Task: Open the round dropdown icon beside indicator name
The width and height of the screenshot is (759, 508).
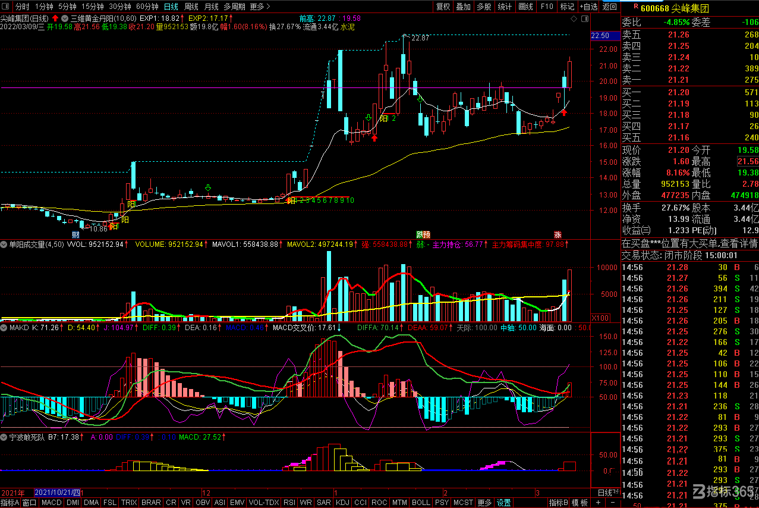Action: 64,18
